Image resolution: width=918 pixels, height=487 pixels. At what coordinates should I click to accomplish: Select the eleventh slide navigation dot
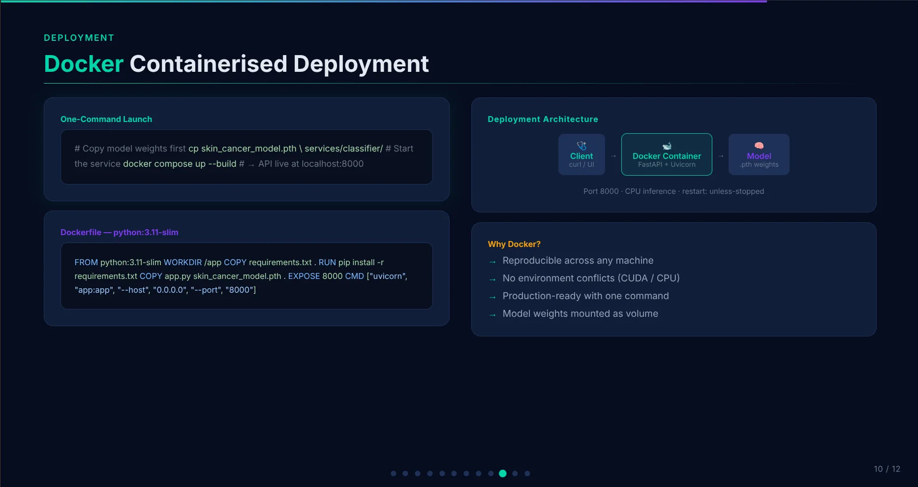515,473
